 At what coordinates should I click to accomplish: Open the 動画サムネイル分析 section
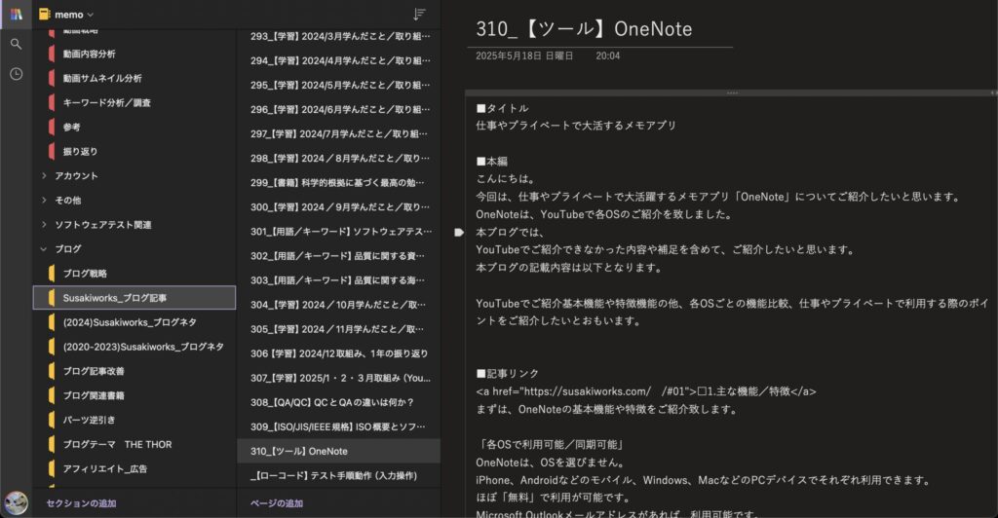134,78
